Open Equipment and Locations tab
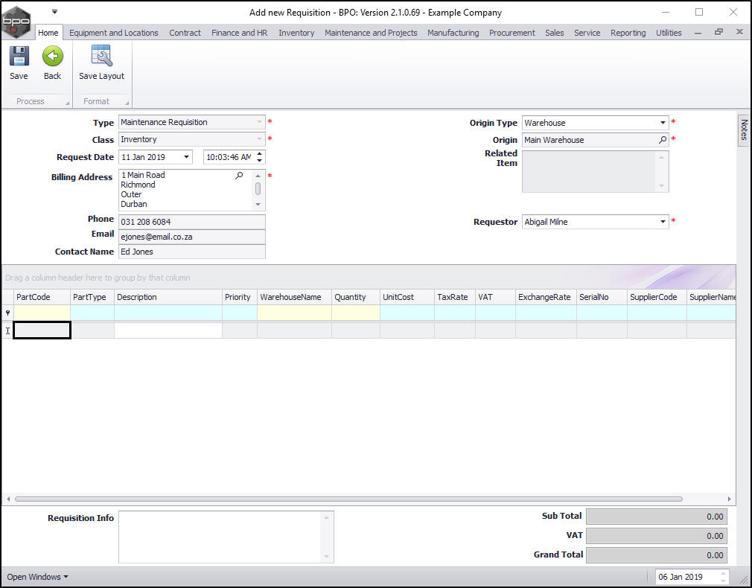This screenshot has width=752, height=588. tap(114, 33)
